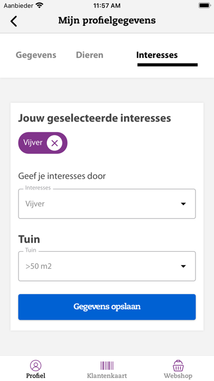The height and width of the screenshot is (381, 214).
Task: Go back using the top-left chevron
Action: (14, 21)
